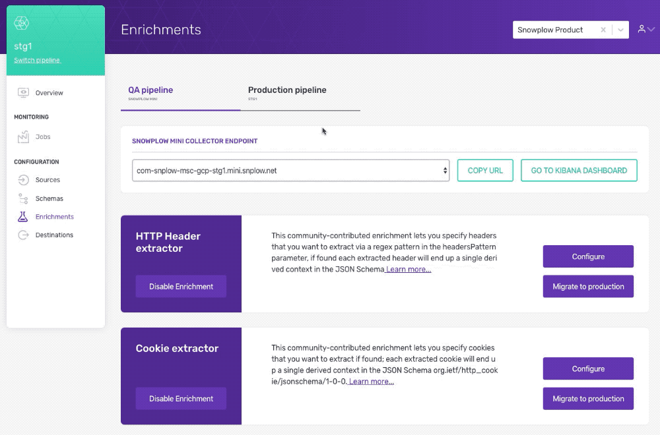Go to Kibana dashboard

coord(579,170)
